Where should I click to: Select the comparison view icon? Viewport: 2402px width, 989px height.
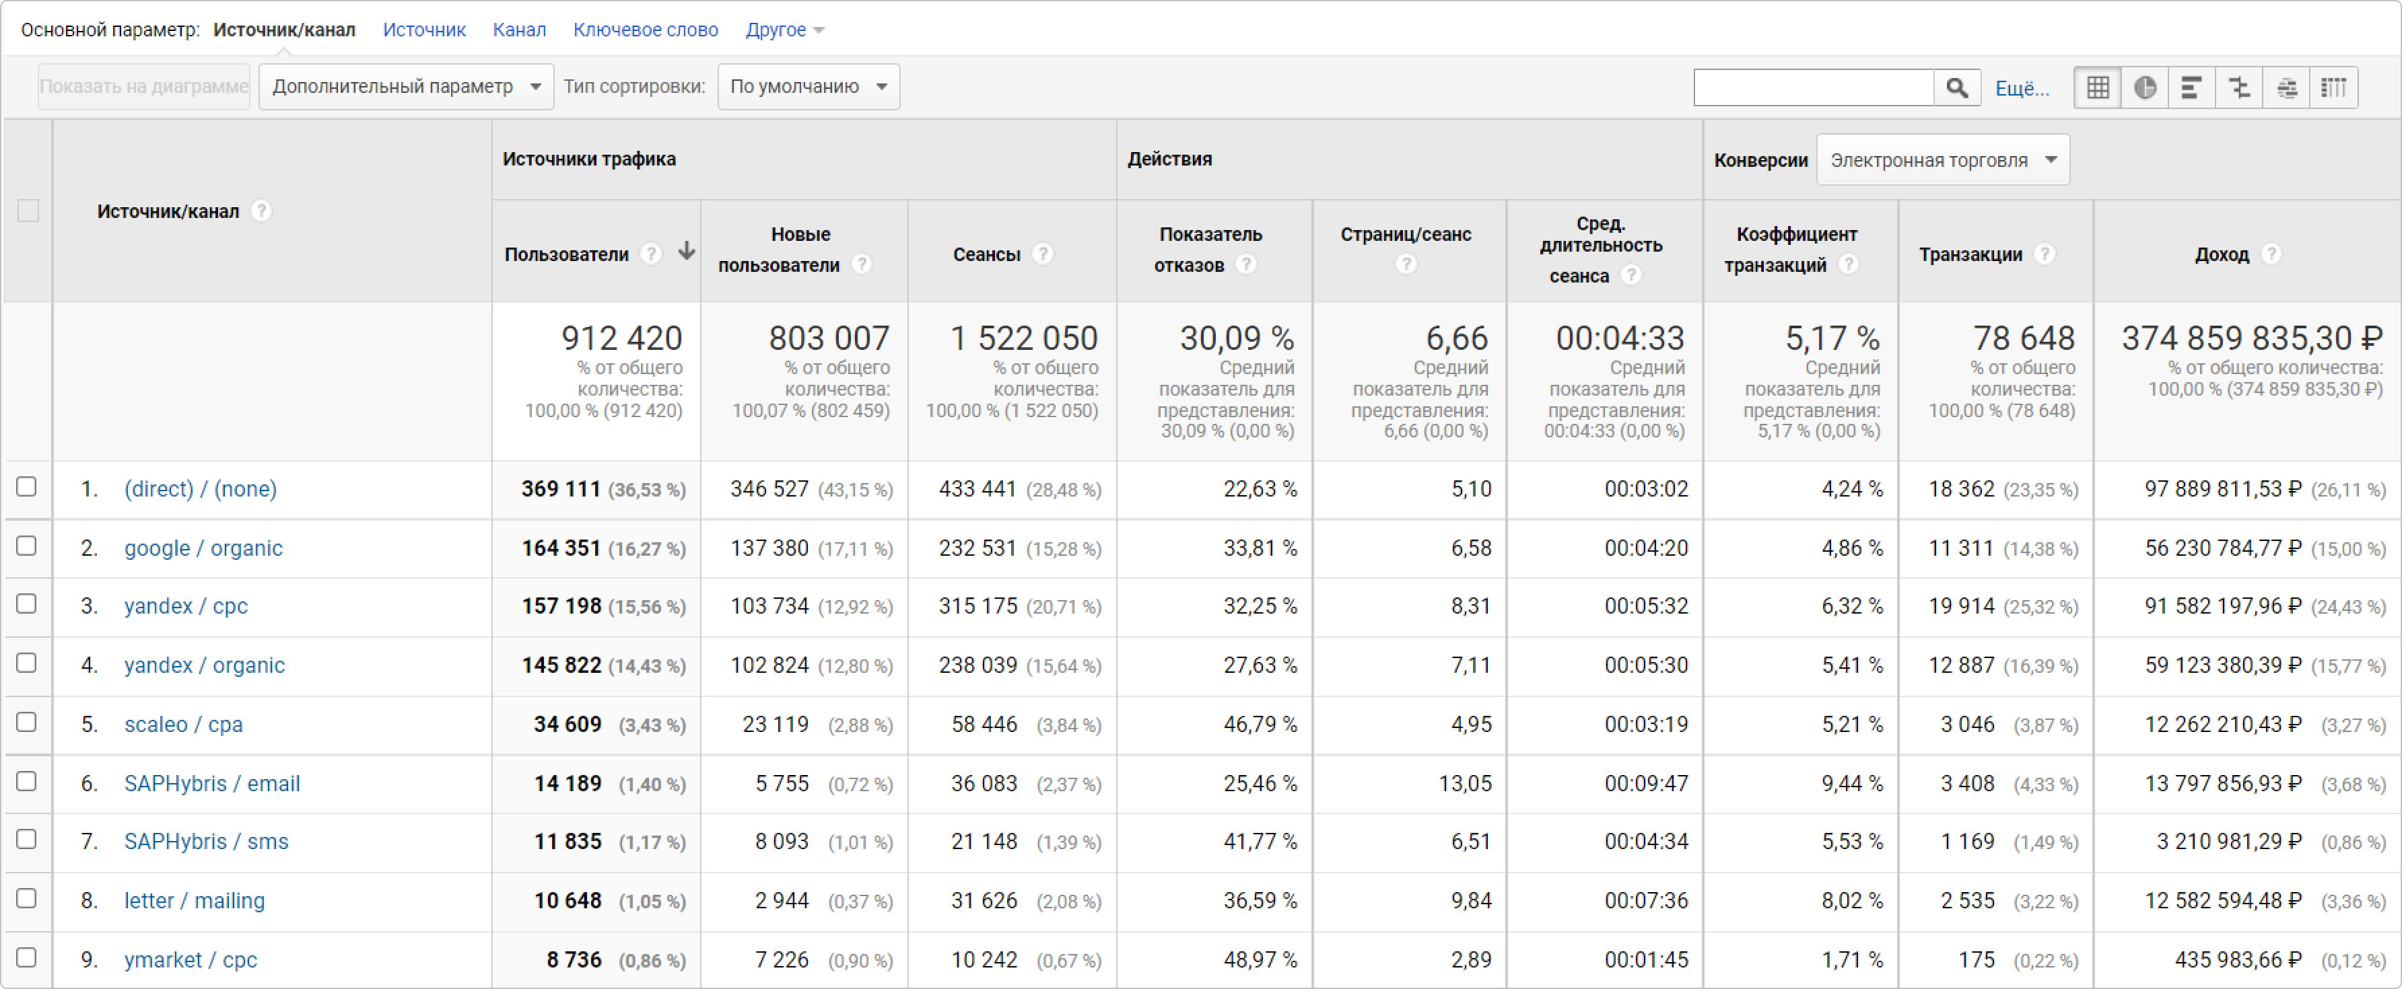tap(2239, 87)
